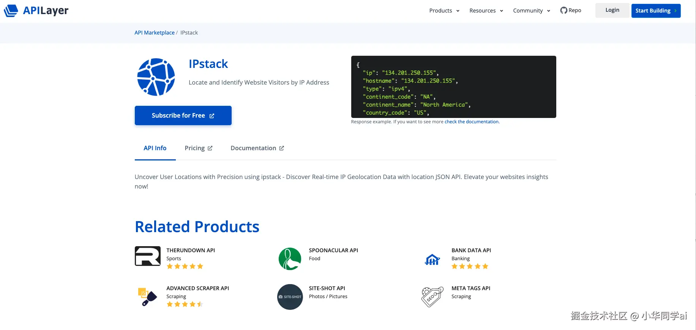The height and width of the screenshot is (330, 696).
Task: Click the IPstack globe logo
Action: (x=156, y=77)
